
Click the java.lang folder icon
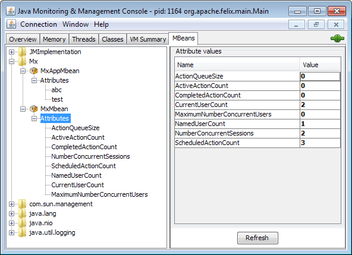[x=22, y=213]
